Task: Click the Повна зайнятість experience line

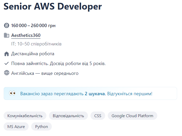Action: pos(59,63)
